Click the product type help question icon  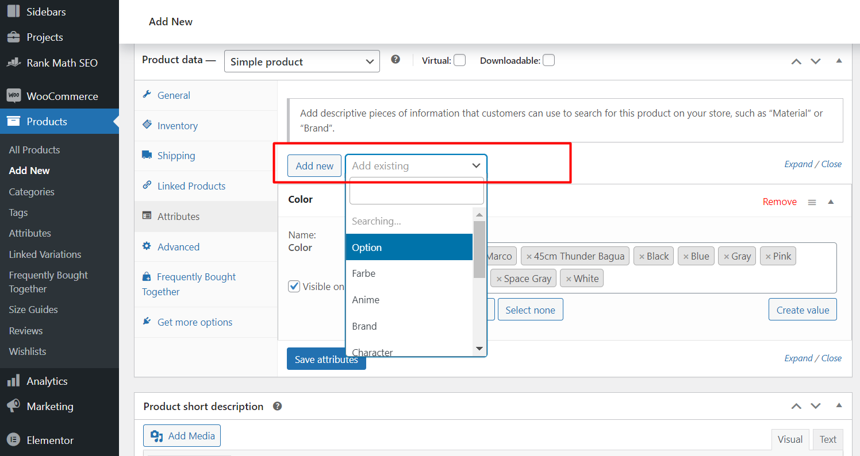[x=396, y=59]
